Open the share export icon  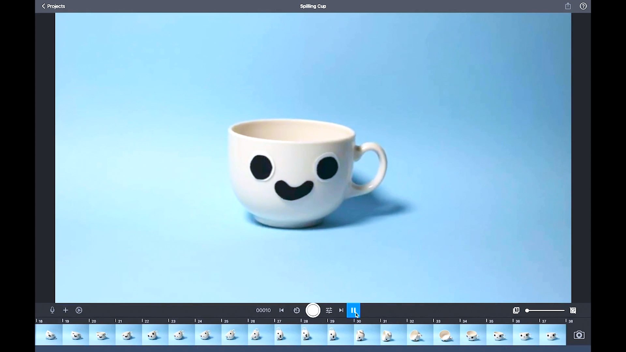point(568,6)
